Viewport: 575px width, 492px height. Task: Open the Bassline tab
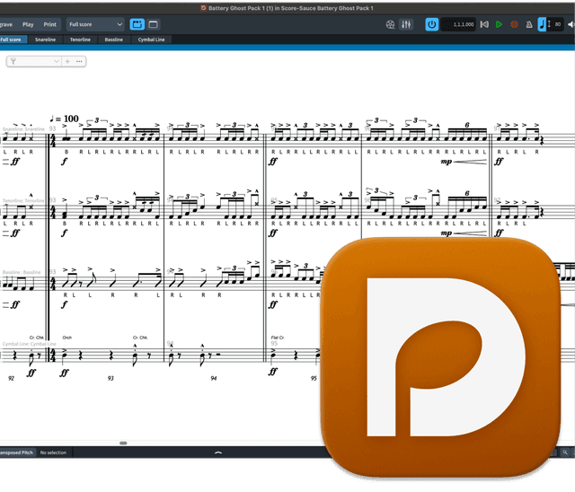click(x=114, y=40)
